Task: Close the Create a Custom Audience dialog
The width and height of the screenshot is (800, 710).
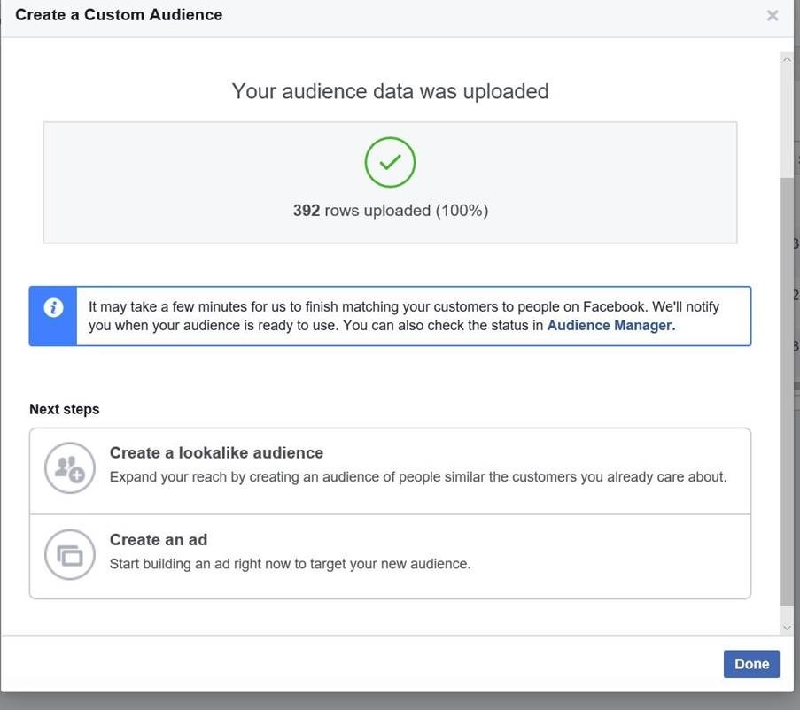Action: click(x=773, y=15)
